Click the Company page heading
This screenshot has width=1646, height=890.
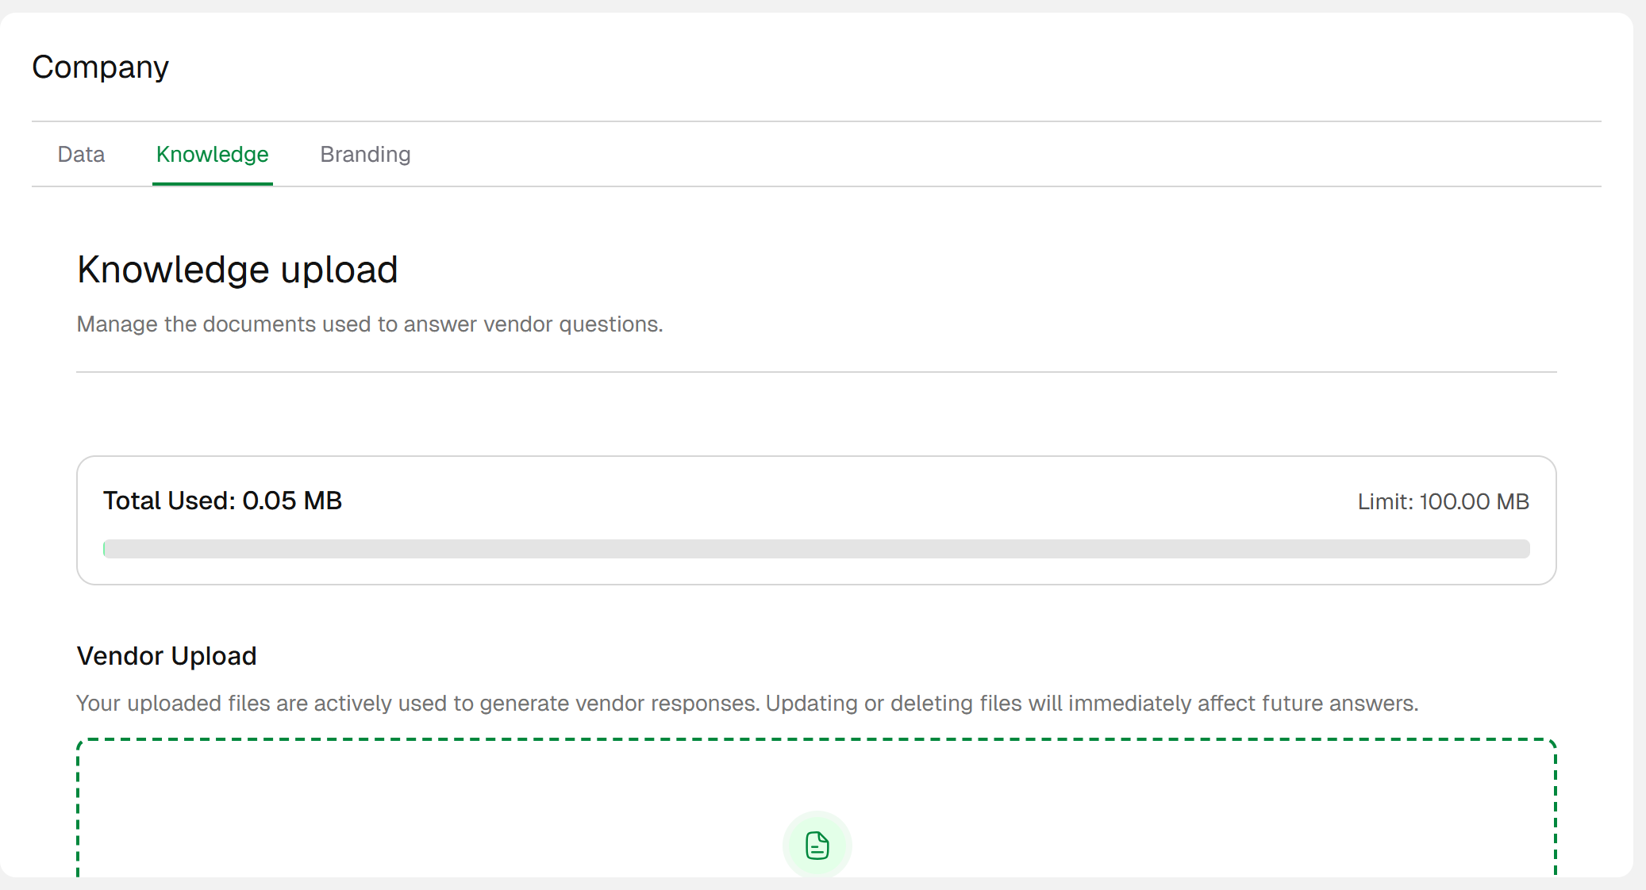click(100, 67)
